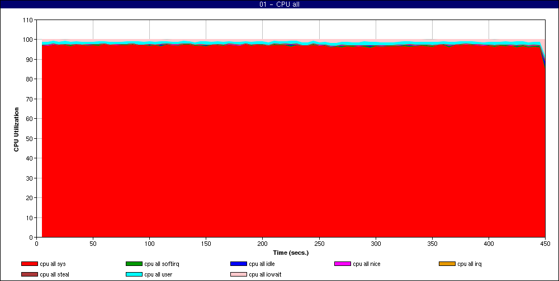Click the pink 'cpu all iowait' legend swatch
This screenshot has height=281, width=559.
239,275
